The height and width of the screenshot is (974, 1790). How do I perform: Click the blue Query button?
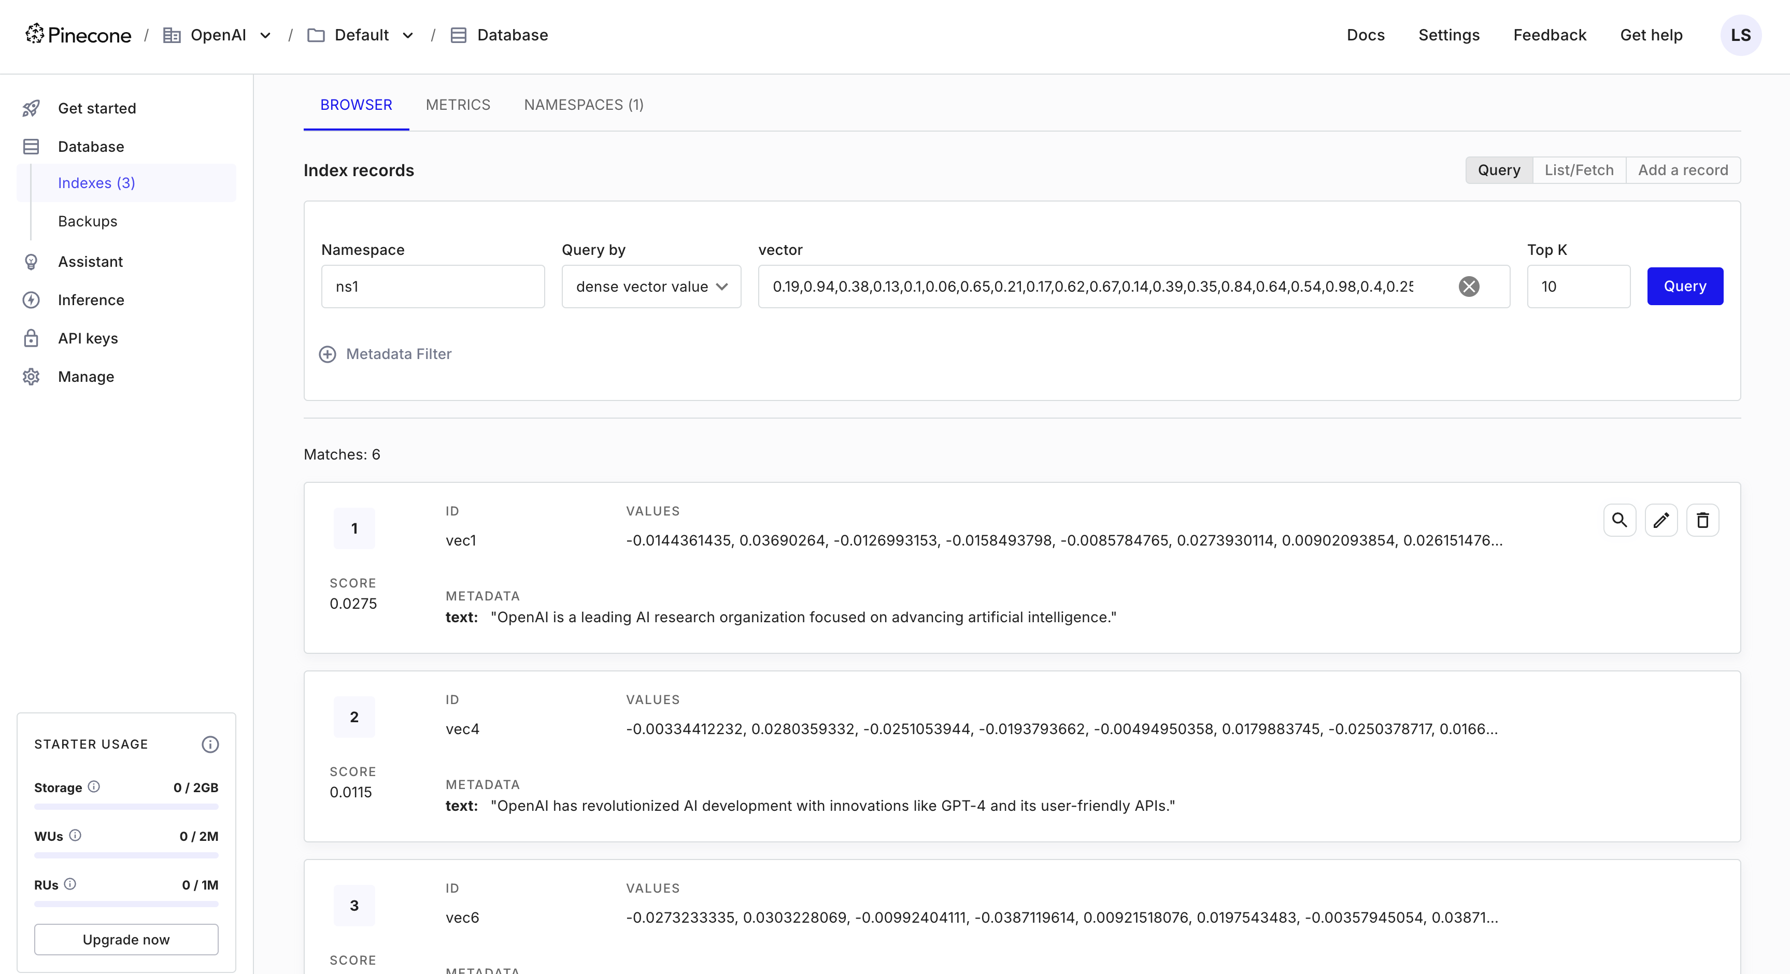[1684, 286]
